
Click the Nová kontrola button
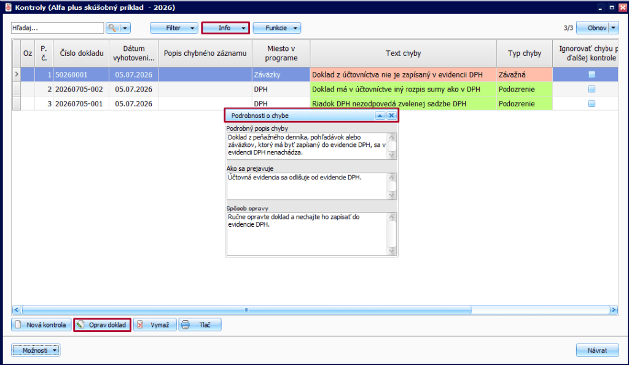(x=41, y=325)
